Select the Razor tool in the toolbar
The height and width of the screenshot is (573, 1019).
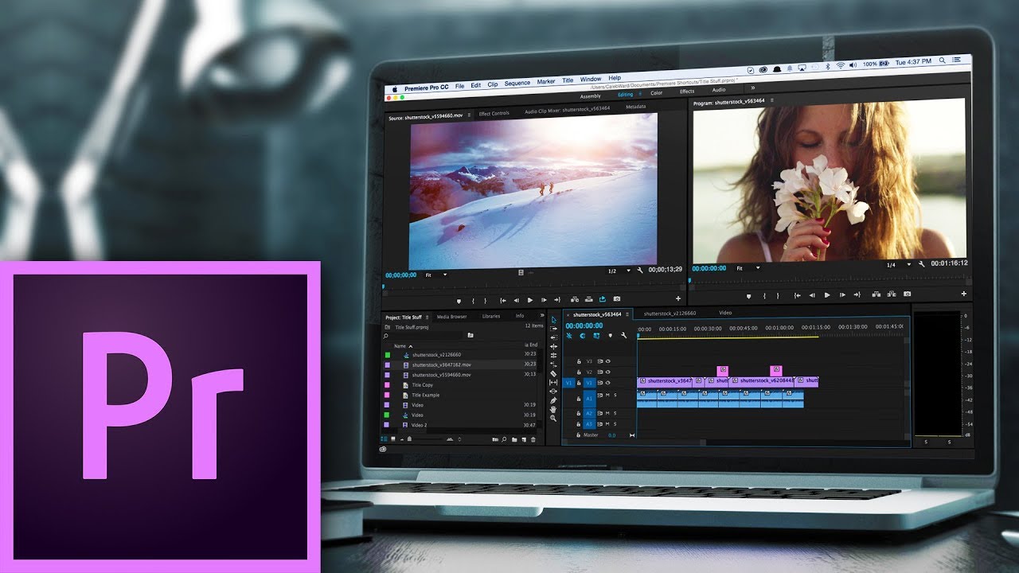click(x=553, y=373)
